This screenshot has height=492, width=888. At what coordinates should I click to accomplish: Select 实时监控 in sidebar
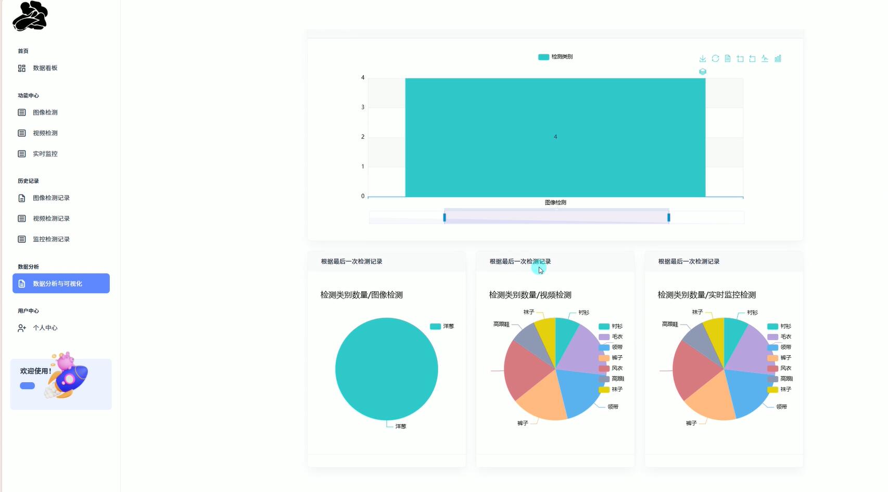tap(45, 154)
